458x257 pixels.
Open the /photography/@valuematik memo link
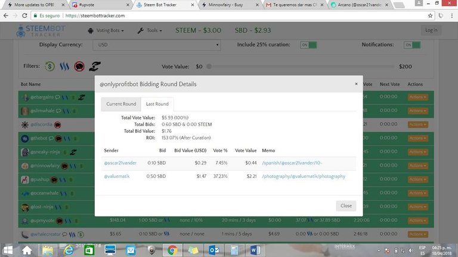pos(304,176)
